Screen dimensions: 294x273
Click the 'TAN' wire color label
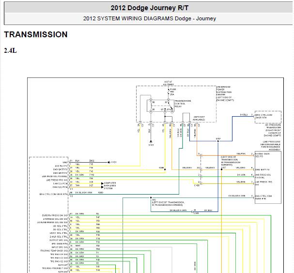77,185
